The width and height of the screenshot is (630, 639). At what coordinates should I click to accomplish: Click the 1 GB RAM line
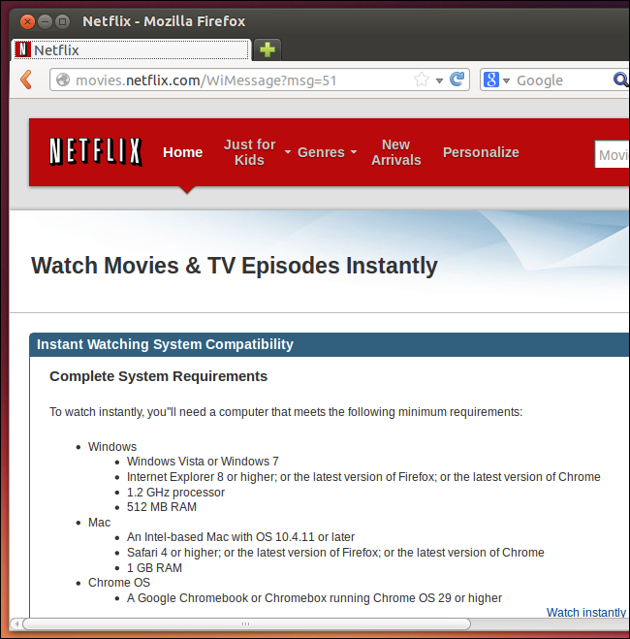[x=154, y=568]
